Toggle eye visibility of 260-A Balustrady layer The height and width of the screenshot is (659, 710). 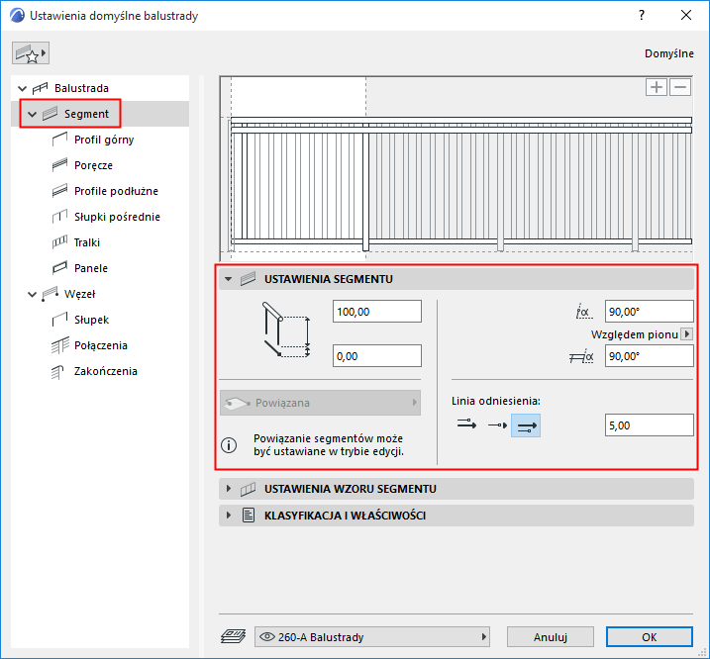tap(266, 637)
